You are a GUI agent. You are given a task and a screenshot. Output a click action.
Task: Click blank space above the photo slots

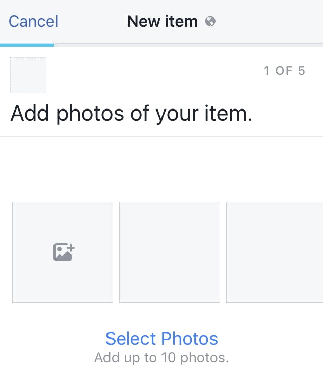pos(161,169)
